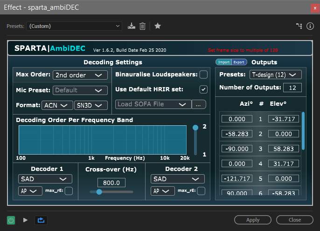Edit output 4 elevation 31.717 field
320x231 pixels.
pos(284,163)
